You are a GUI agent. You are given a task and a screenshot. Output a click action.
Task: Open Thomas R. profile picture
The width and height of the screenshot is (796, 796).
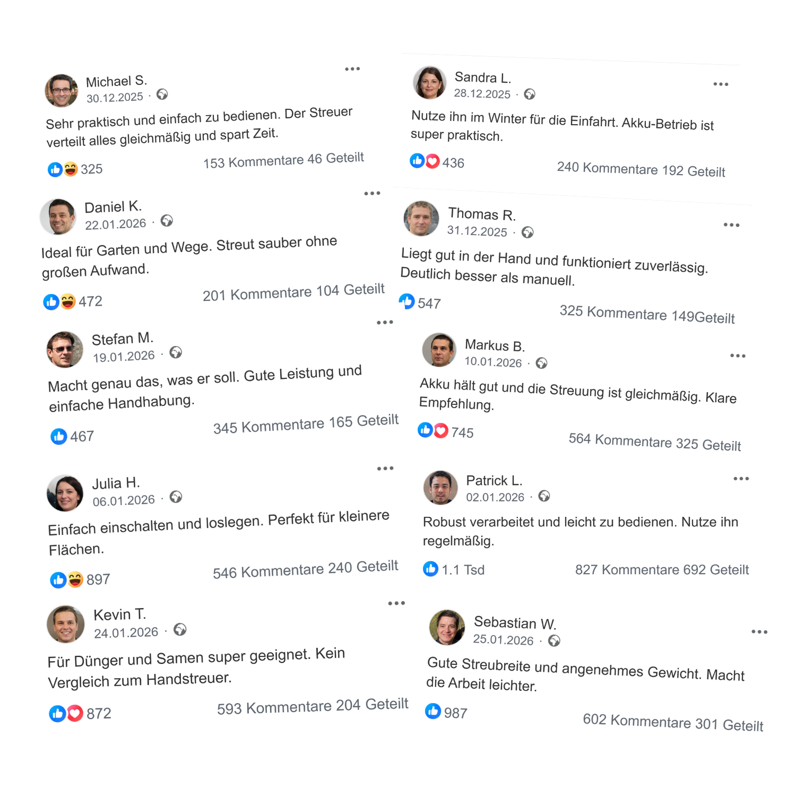pos(421,218)
